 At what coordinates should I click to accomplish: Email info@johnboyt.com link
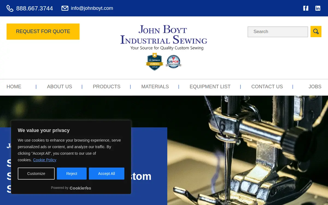[x=92, y=8]
